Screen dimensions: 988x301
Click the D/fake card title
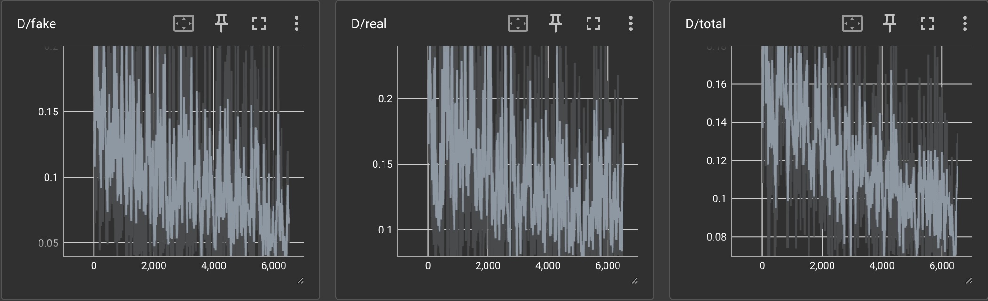pos(36,24)
